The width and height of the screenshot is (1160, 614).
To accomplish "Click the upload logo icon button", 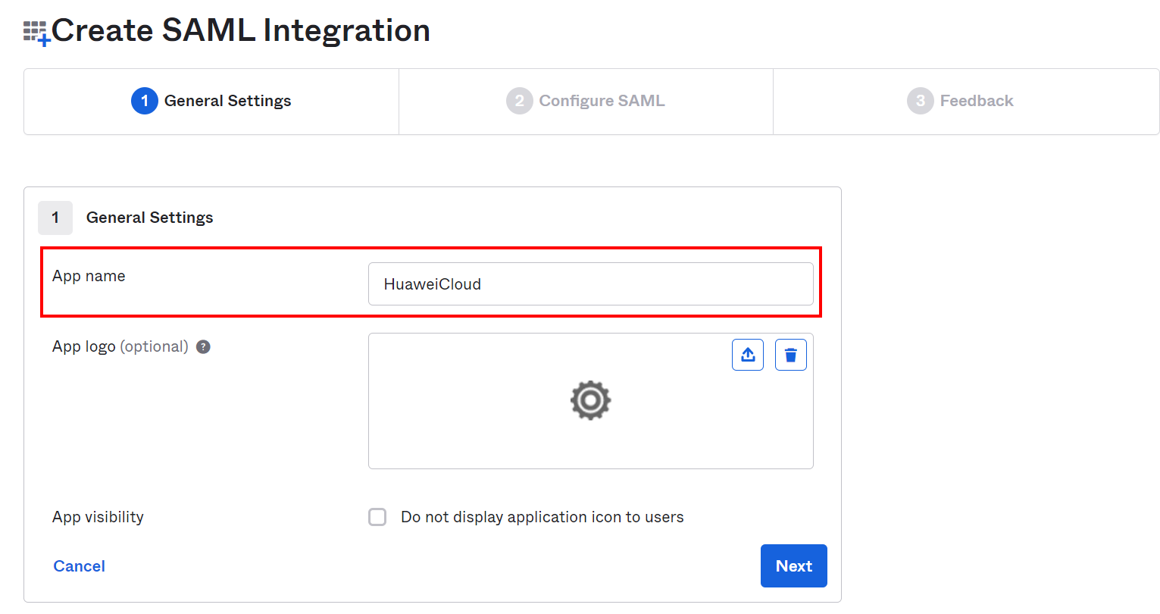I will [x=748, y=355].
